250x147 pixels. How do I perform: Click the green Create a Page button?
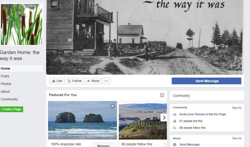pos(11,109)
